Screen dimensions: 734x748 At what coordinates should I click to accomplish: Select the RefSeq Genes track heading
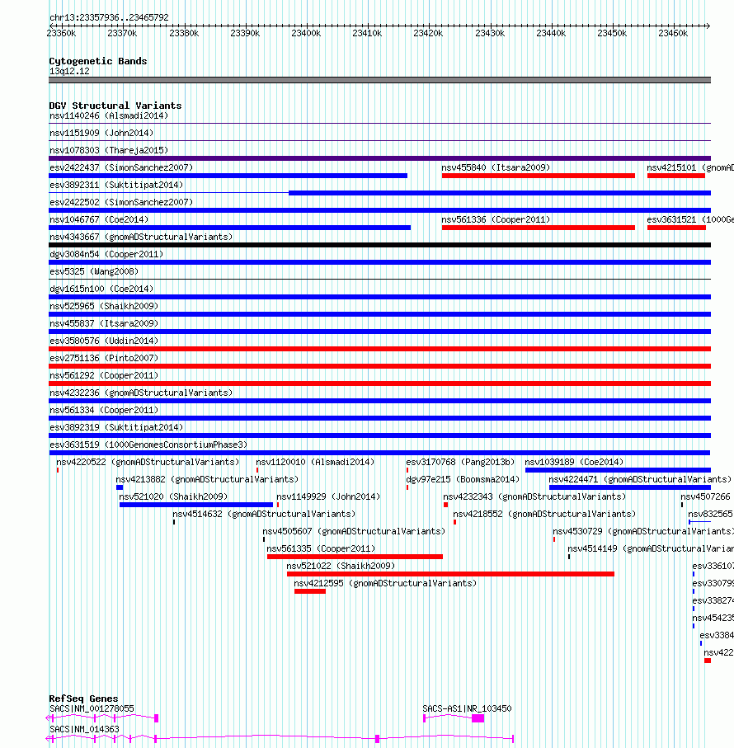83,699
